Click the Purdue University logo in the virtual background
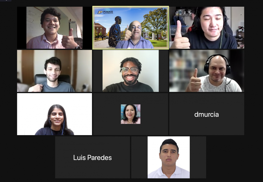The width and height of the screenshot is (263, 182). [x=105, y=12]
